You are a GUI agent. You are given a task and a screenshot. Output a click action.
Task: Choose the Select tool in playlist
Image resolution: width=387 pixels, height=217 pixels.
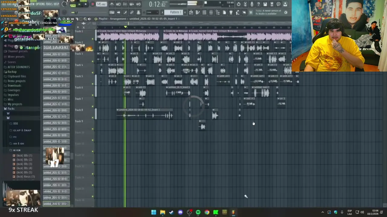[81, 19]
